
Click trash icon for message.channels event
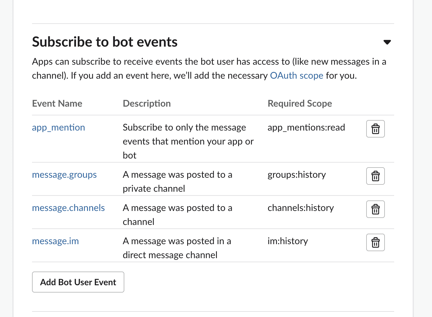375,209
